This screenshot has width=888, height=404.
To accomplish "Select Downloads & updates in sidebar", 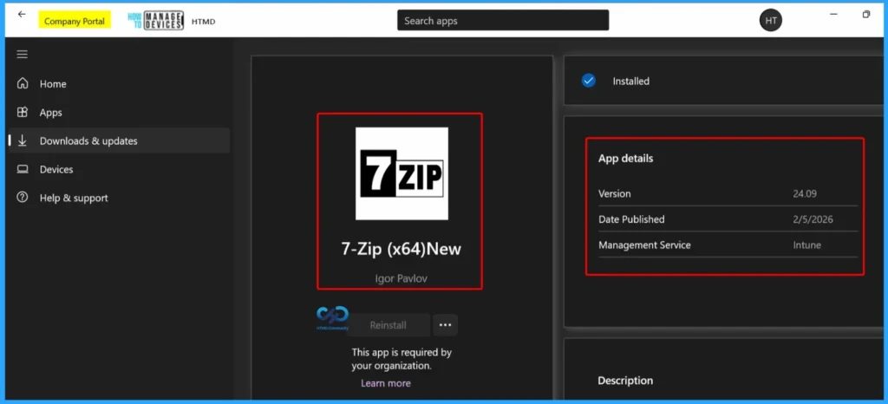I will point(119,140).
